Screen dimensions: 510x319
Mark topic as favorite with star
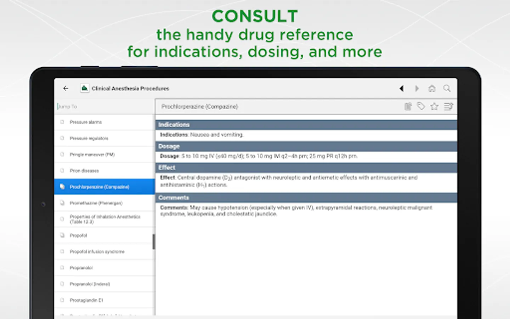tap(434, 106)
